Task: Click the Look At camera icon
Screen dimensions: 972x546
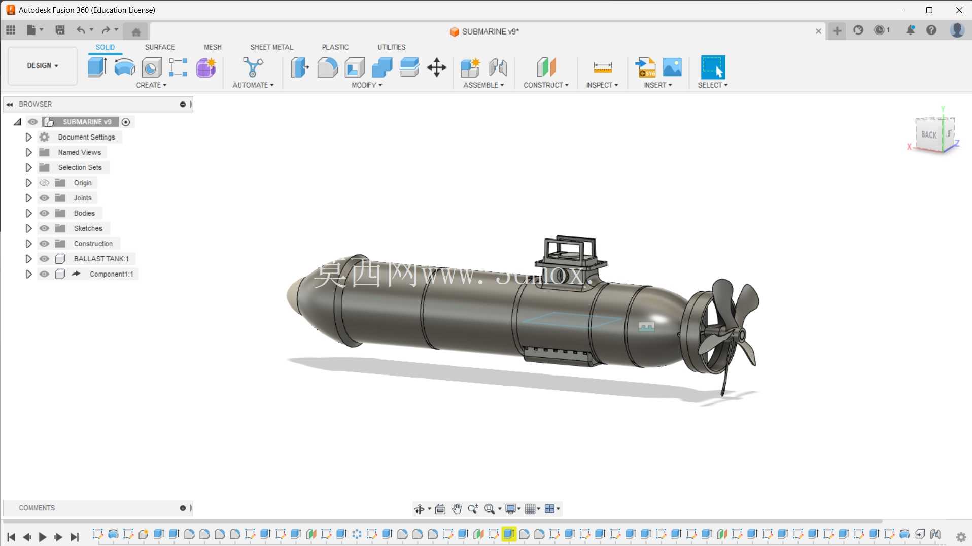Action: tap(440, 509)
